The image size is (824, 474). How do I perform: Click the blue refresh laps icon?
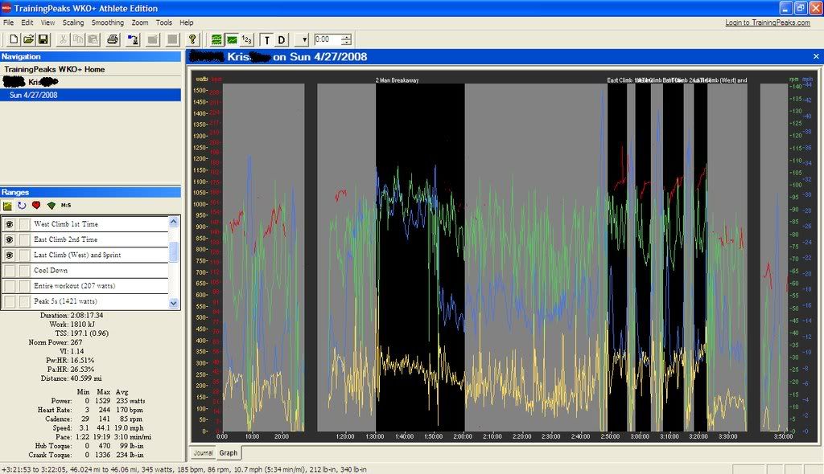coord(22,206)
